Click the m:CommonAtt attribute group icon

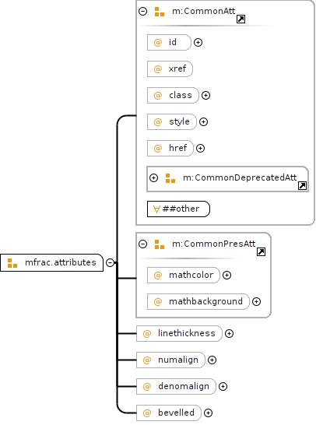[x=160, y=12]
